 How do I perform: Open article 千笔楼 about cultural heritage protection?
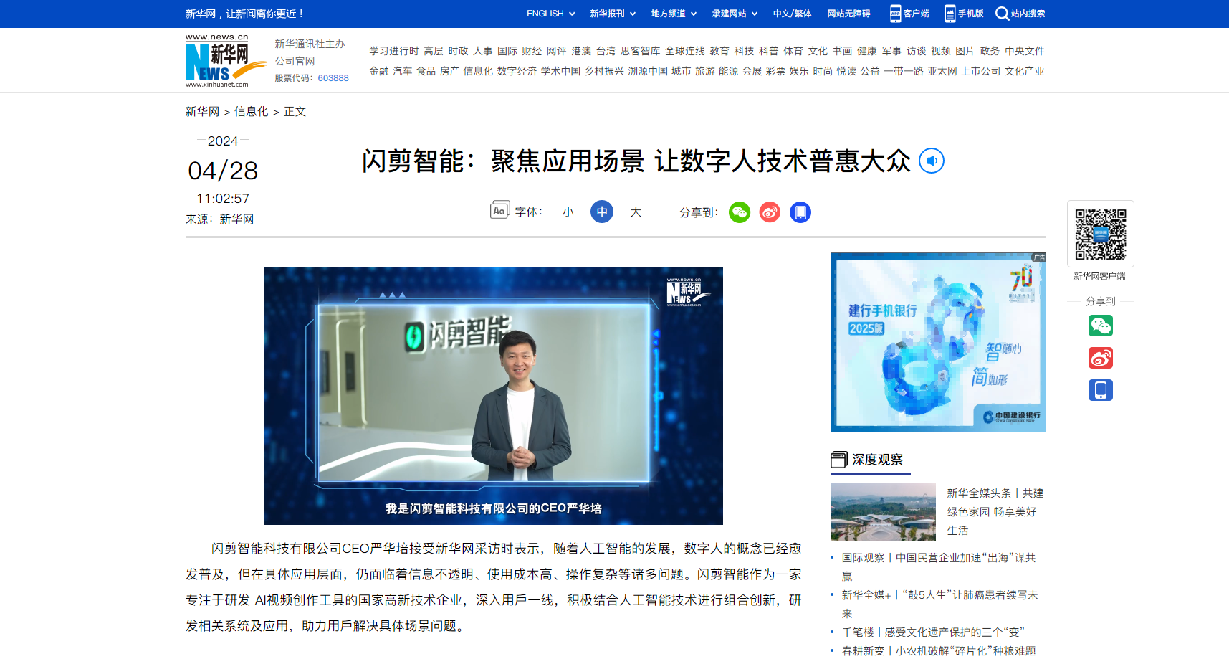(x=933, y=632)
